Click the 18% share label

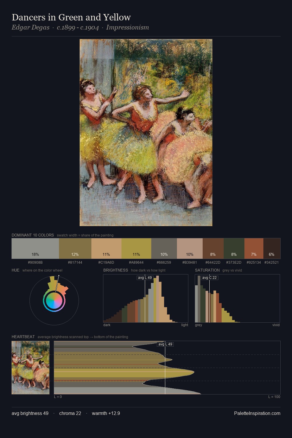click(x=35, y=254)
